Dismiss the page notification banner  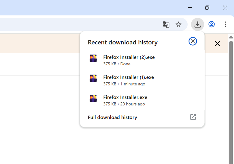217,43
